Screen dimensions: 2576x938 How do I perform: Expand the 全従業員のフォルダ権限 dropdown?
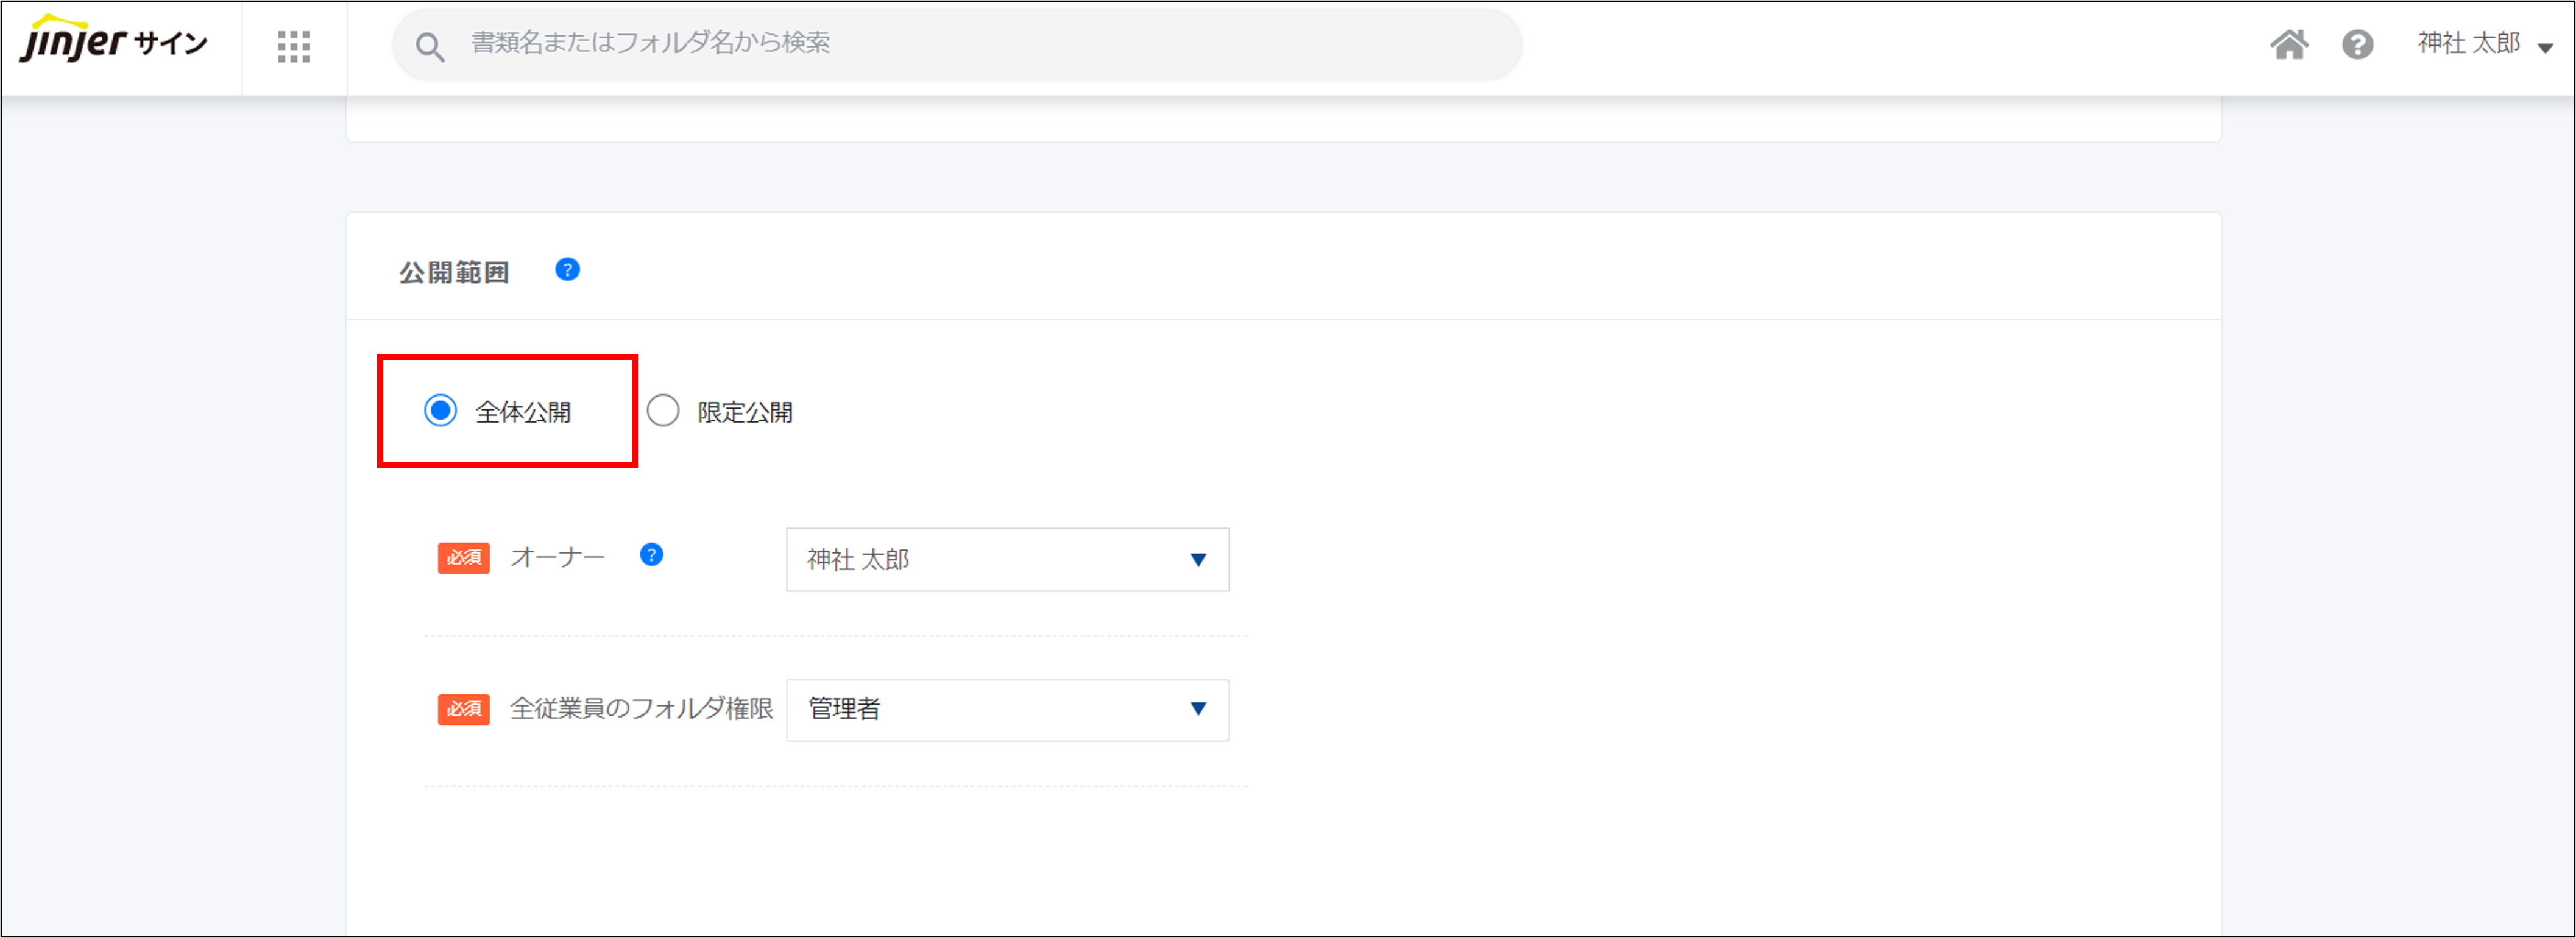[1196, 709]
